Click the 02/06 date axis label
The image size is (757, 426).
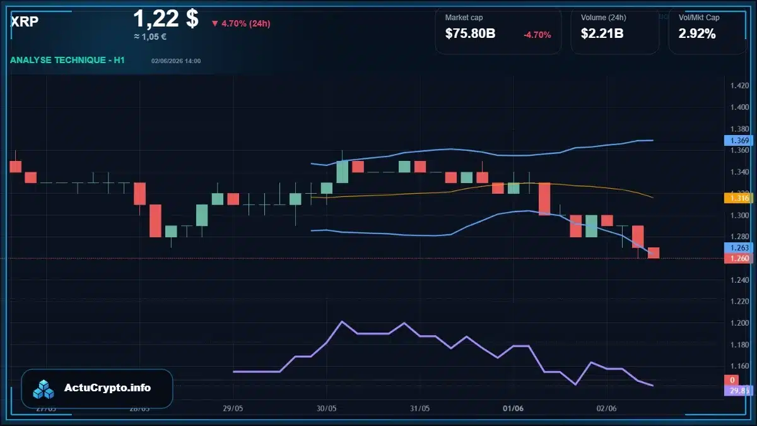click(x=606, y=408)
